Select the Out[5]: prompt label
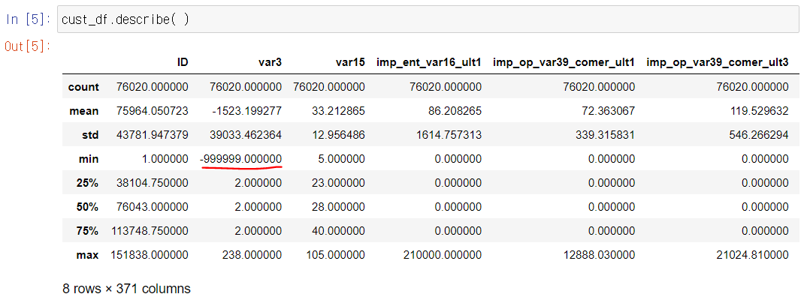The image size is (804, 300). click(29, 46)
